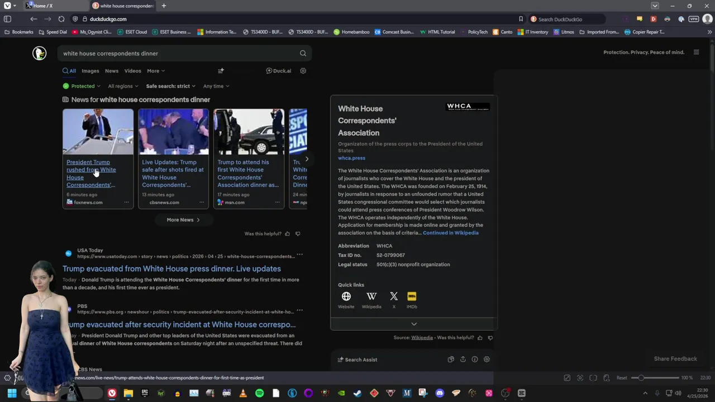
Task: Open the whca.press link
Action: pyautogui.click(x=351, y=158)
